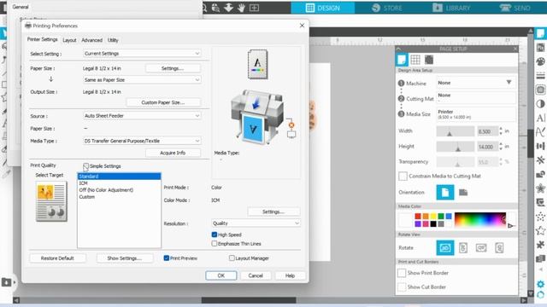This screenshot has width=547, height=307.
Task: Open the Offset star icon
Action: (540, 188)
